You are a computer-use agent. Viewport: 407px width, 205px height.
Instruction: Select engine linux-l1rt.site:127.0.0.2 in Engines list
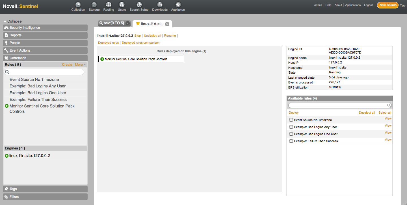[x=30, y=156]
